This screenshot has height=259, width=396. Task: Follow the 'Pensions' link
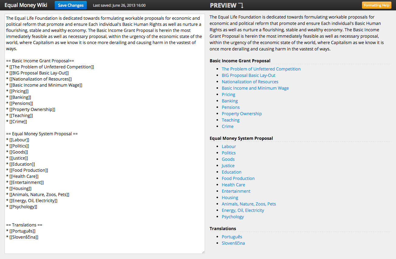[230, 107]
